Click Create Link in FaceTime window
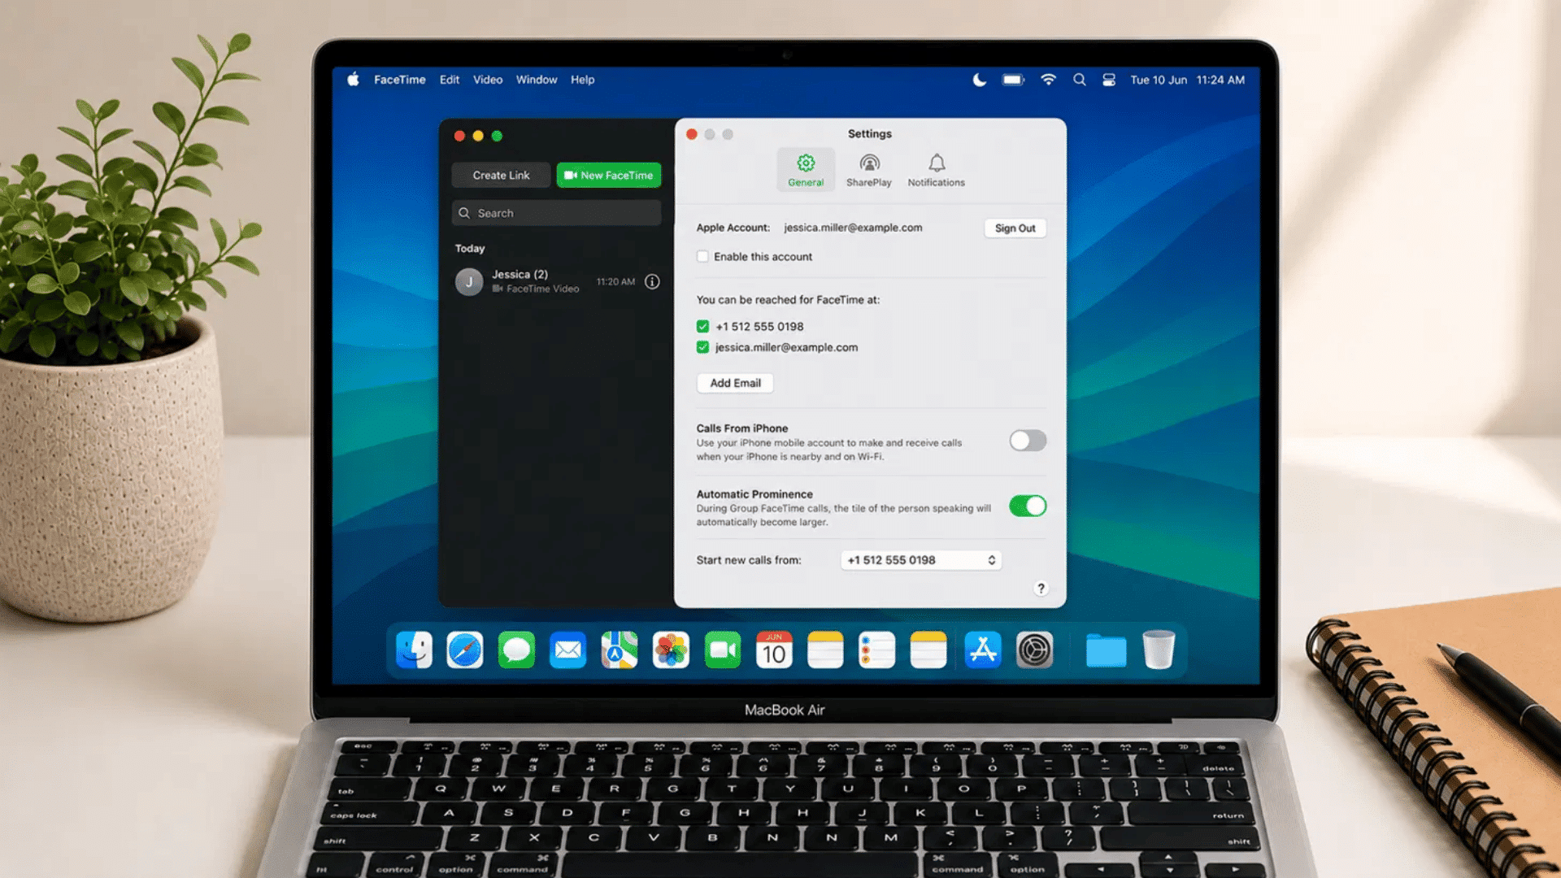This screenshot has height=878, width=1561. tap(501, 176)
